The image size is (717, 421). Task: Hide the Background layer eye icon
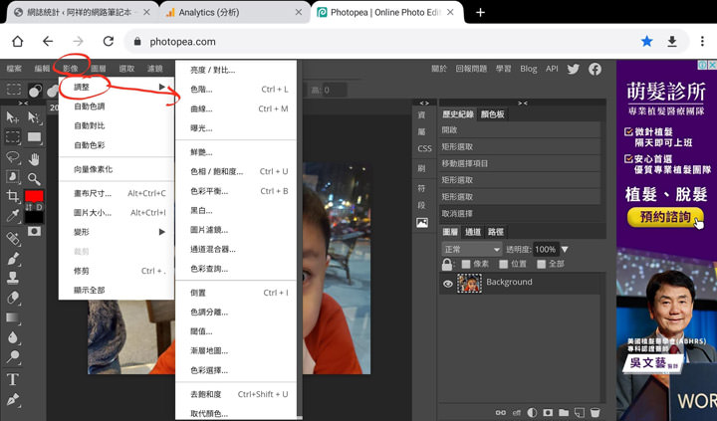448,284
